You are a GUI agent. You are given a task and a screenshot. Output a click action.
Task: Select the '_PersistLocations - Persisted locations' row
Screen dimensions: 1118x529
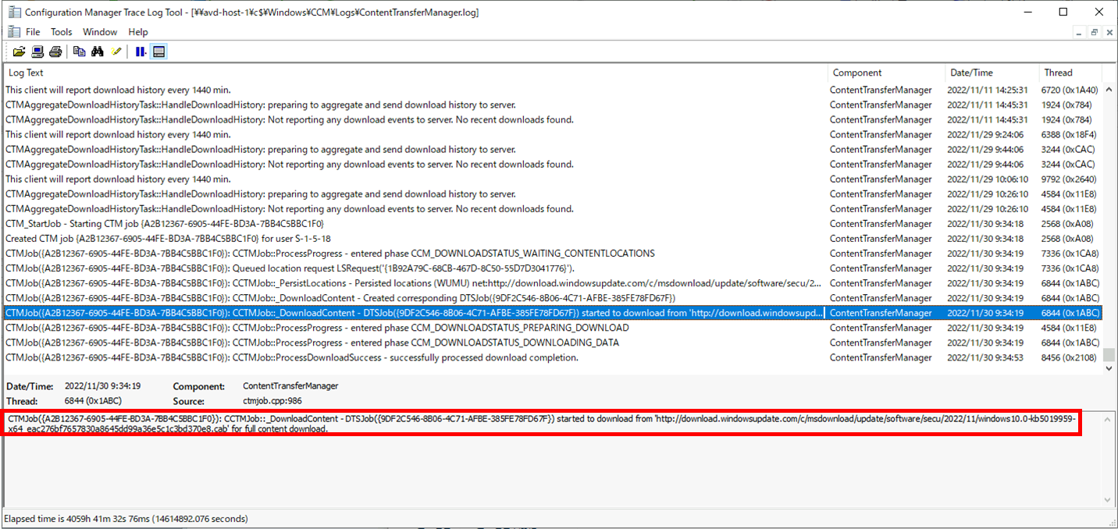tap(552, 282)
